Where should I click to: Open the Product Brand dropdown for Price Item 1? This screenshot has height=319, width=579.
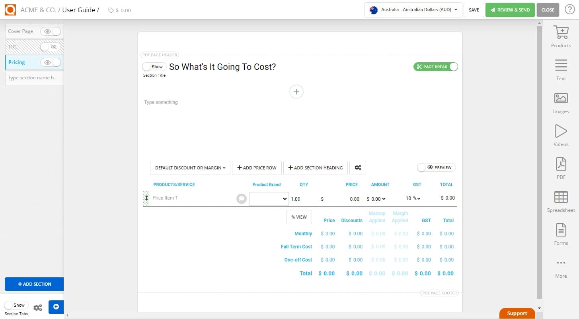point(269,198)
